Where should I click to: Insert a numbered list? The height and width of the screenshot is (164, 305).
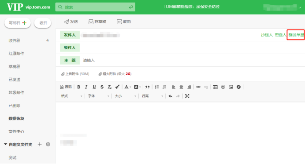pos(164,87)
